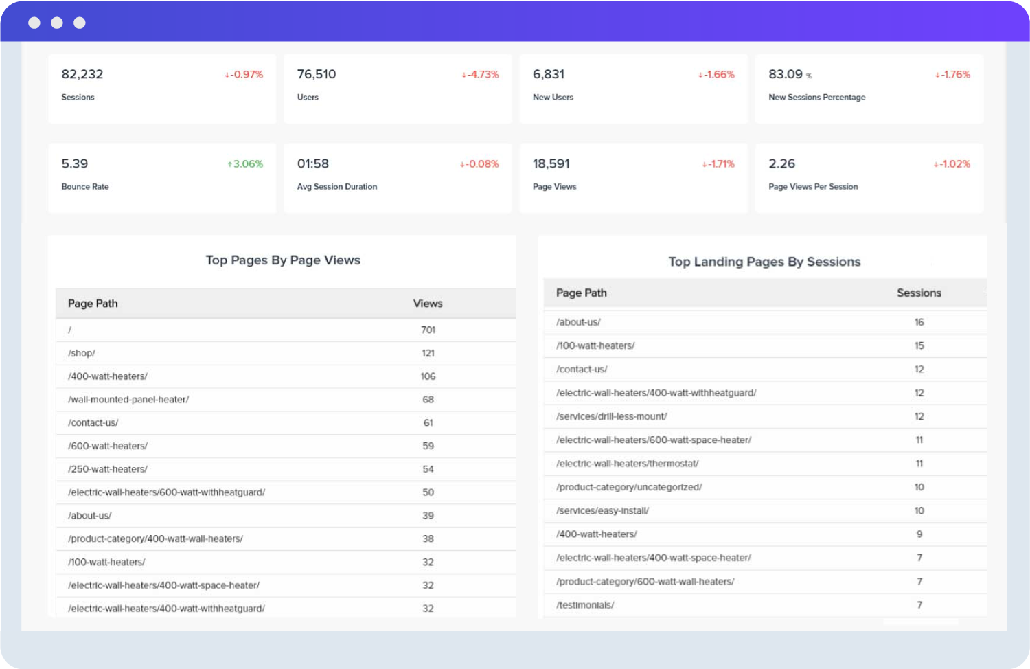
Task: Select /electric-wall-heaters/400-watt-space-heater/ row with 32 views
Action: tap(286, 585)
